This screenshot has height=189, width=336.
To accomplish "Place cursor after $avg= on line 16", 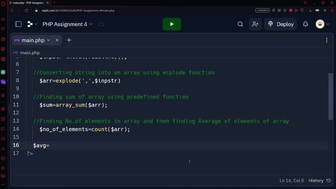I will (49, 145).
